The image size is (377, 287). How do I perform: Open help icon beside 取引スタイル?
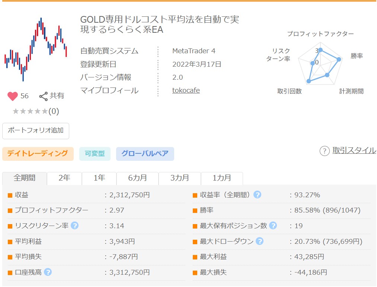(325, 151)
